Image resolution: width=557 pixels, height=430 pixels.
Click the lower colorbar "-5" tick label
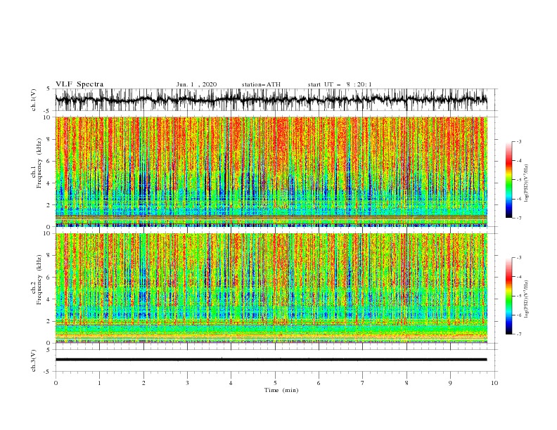[519, 296]
